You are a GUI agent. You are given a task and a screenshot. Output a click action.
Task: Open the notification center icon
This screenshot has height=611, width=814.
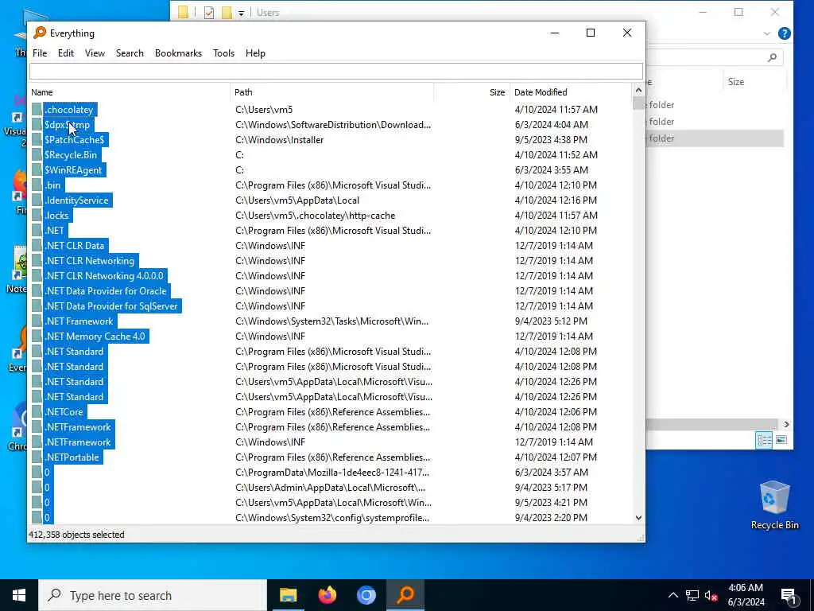coord(789,596)
